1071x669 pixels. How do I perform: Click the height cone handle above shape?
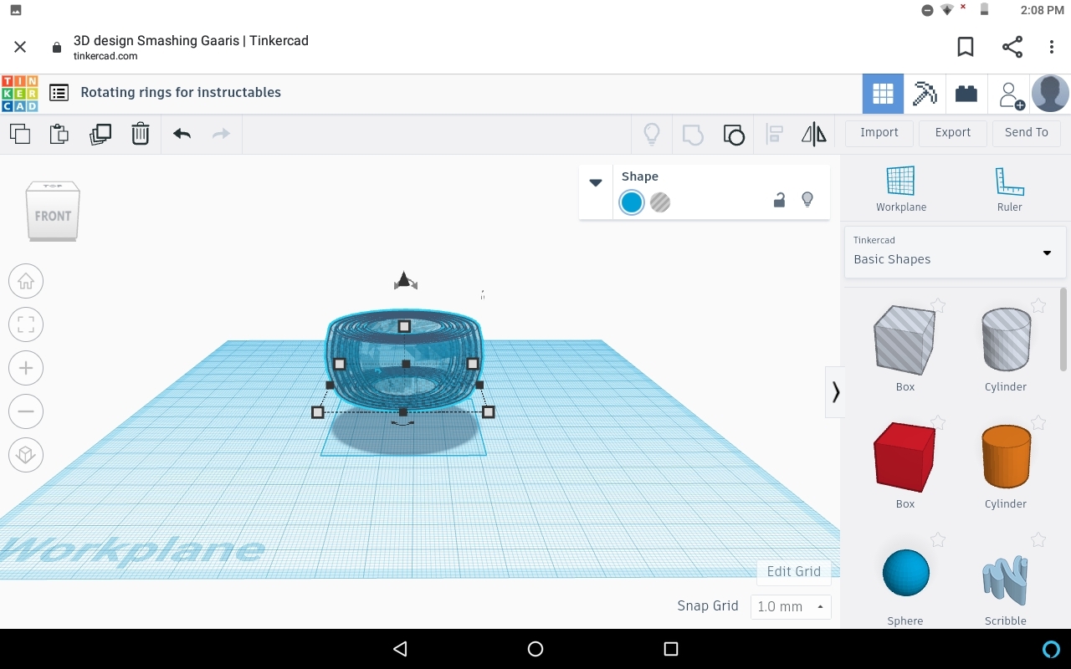pyautogui.click(x=405, y=280)
